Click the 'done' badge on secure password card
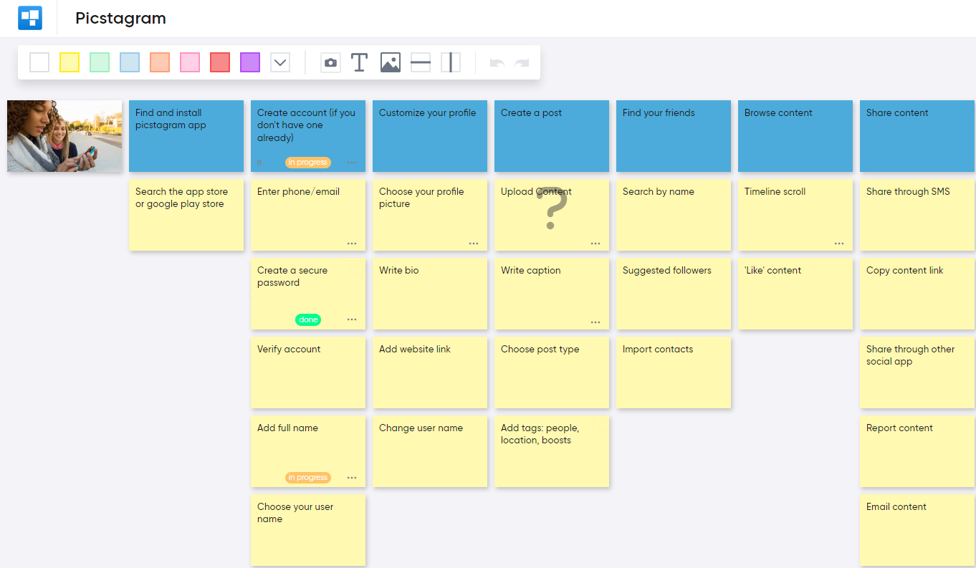The image size is (976, 568). pyautogui.click(x=308, y=319)
